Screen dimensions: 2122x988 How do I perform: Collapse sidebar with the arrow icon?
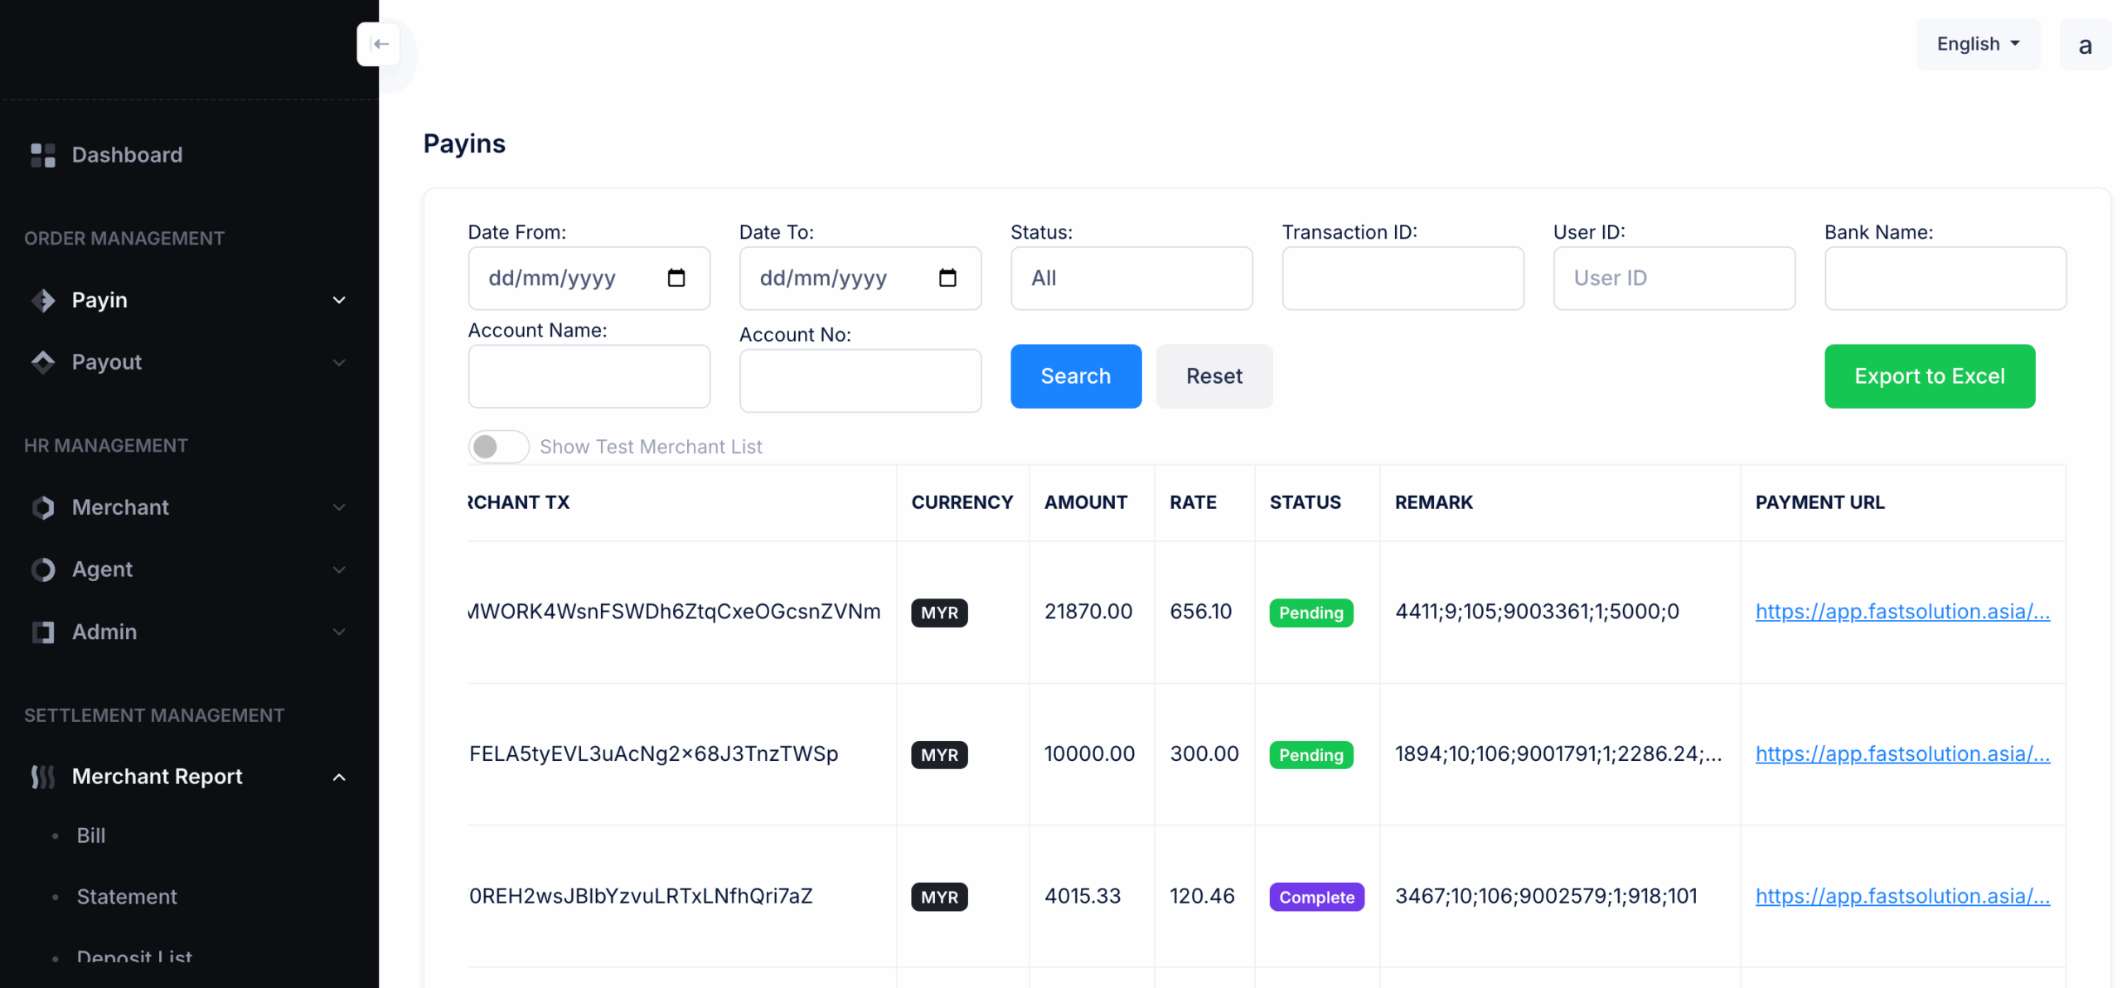[379, 44]
